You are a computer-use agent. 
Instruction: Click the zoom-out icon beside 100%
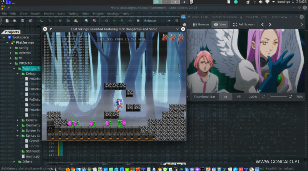pyautogui.click(x=263, y=96)
